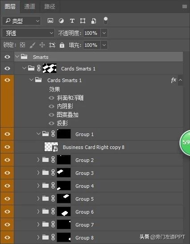
Task: Hide the Group 7 layer group
Action: 7,224
